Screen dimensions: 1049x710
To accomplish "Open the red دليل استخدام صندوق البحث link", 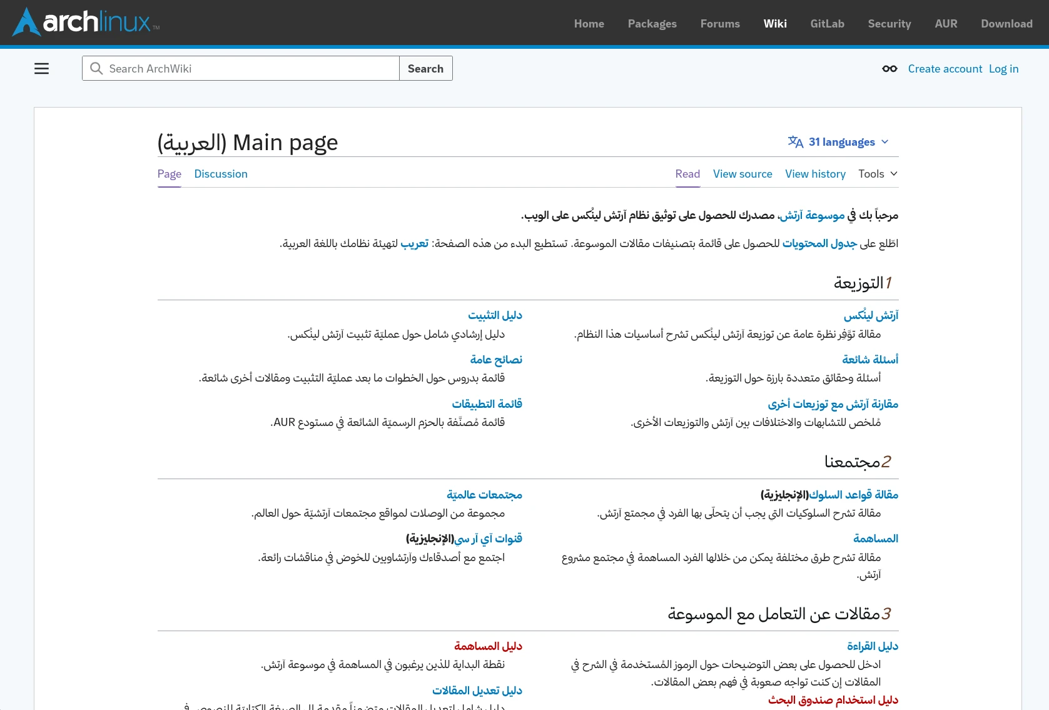I will (833, 700).
